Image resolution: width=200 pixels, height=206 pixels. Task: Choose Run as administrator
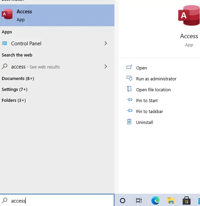pos(156,79)
